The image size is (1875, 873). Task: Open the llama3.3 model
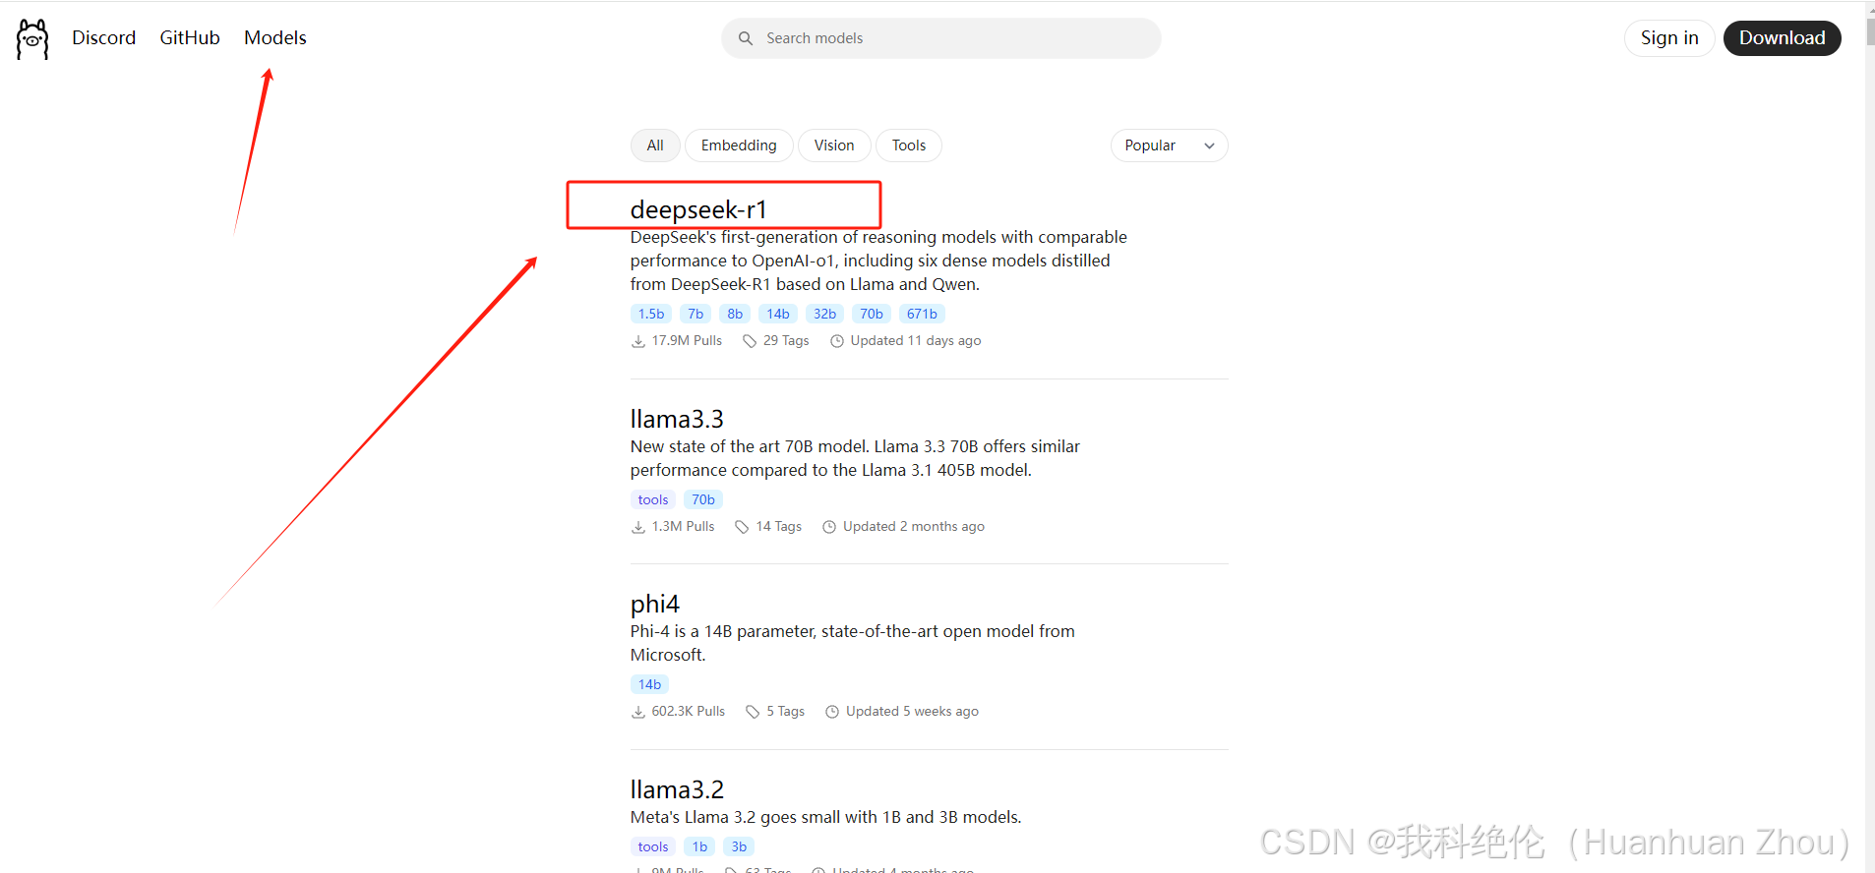click(x=677, y=419)
